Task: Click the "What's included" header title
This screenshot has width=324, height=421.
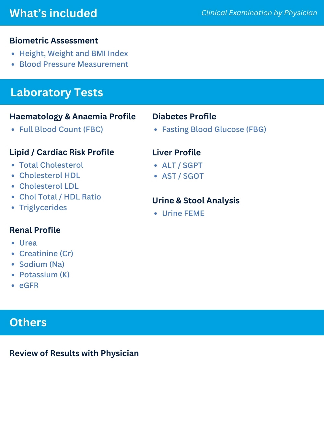Action: point(53,13)
